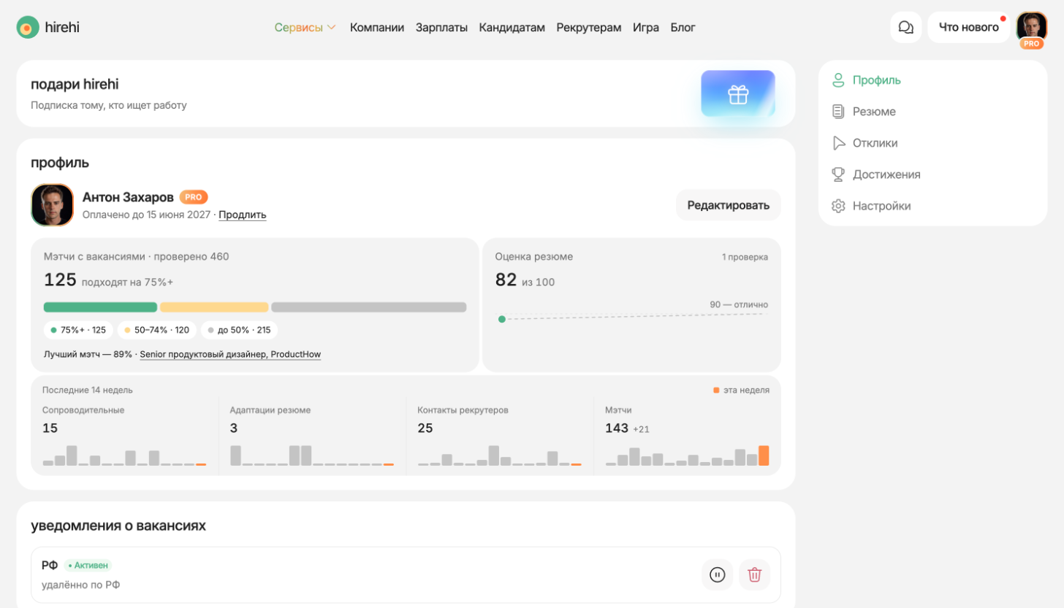Click the PRO badge next to Антон Захаров
Image resolution: width=1064 pixels, height=608 pixels.
click(194, 197)
